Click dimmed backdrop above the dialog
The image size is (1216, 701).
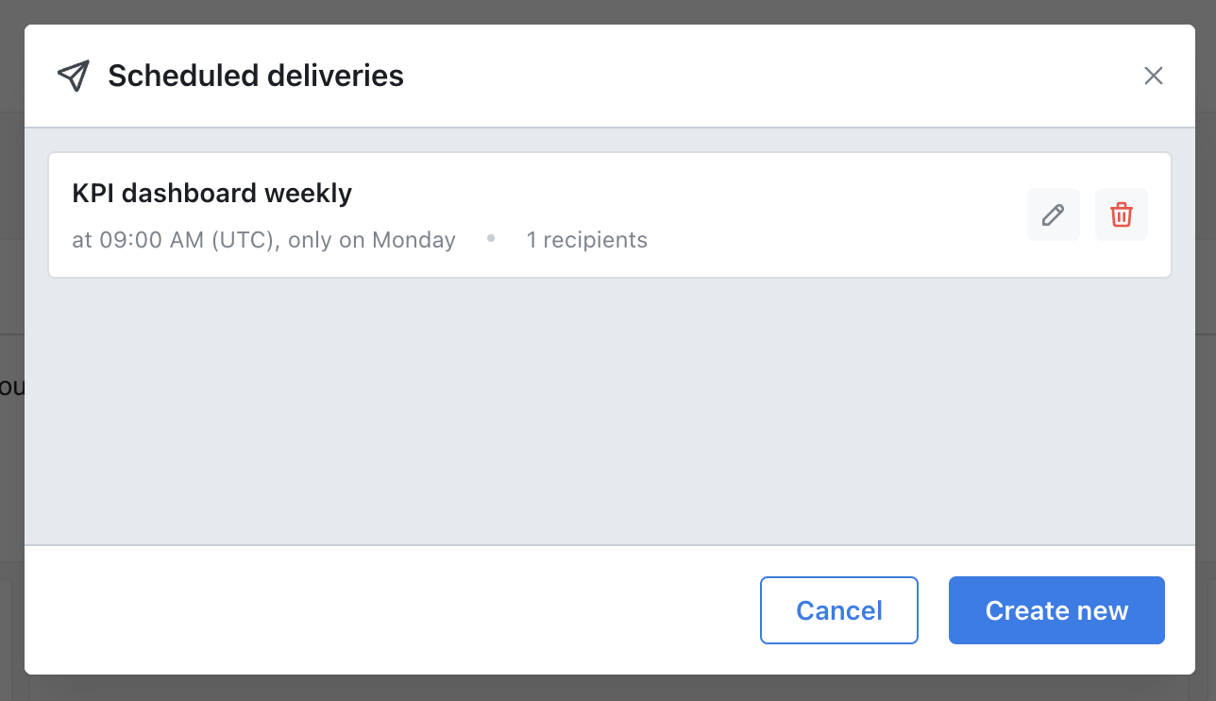pos(608,11)
